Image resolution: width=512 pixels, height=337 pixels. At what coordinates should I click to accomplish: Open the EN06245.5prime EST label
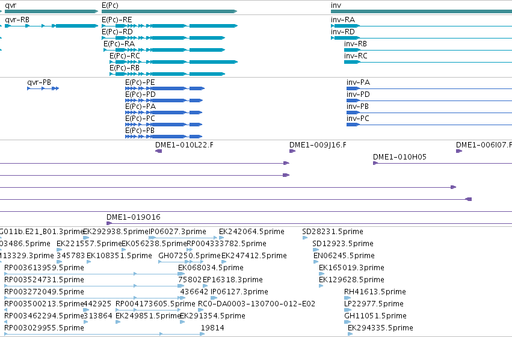click(344, 256)
